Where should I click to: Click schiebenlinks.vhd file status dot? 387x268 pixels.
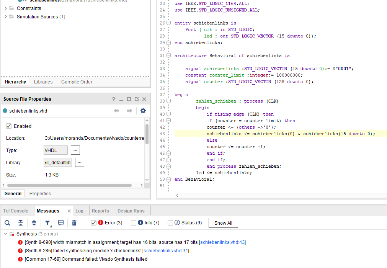click(5, 111)
